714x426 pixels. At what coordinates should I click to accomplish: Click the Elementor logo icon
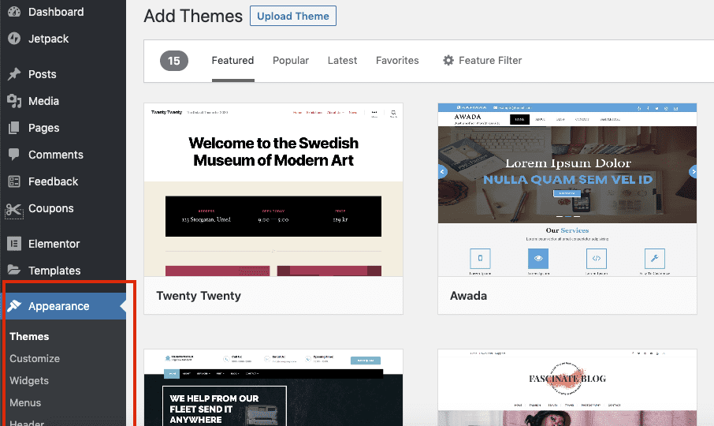coord(14,244)
